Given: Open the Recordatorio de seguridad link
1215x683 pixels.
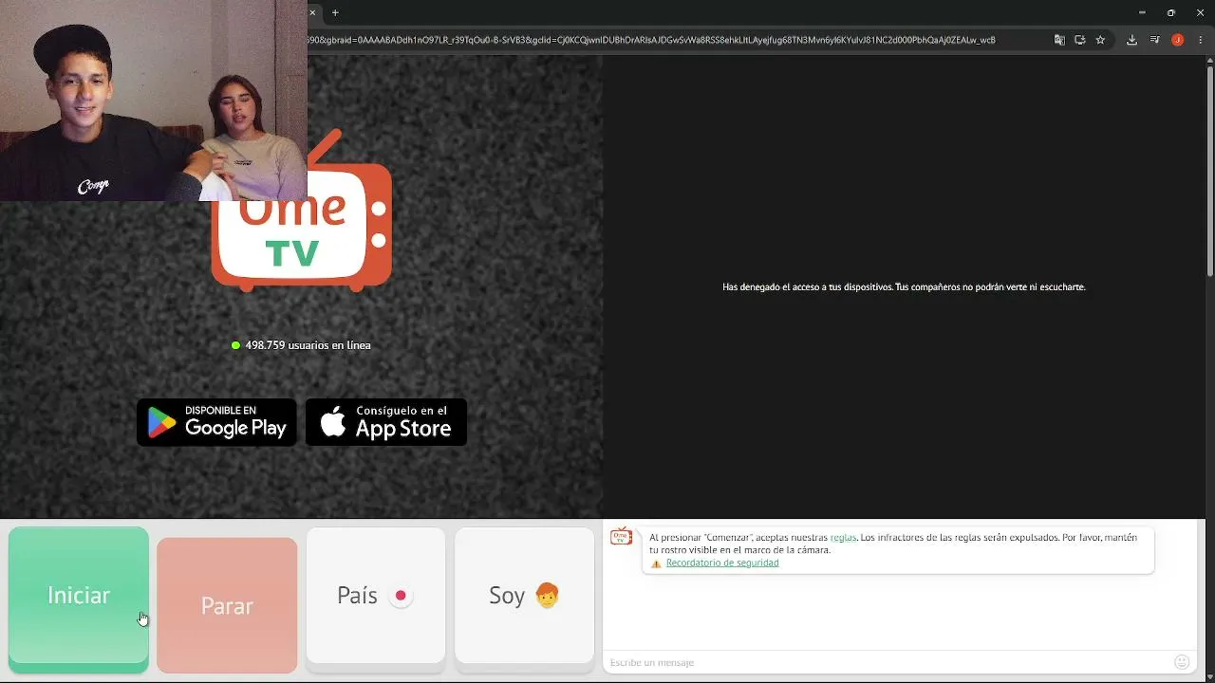Looking at the screenshot, I should point(722,563).
